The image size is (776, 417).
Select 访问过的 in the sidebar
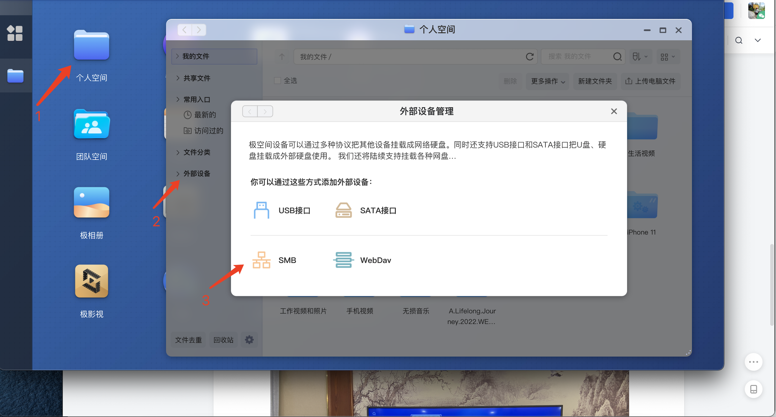pyautogui.click(x=208, y=131)
